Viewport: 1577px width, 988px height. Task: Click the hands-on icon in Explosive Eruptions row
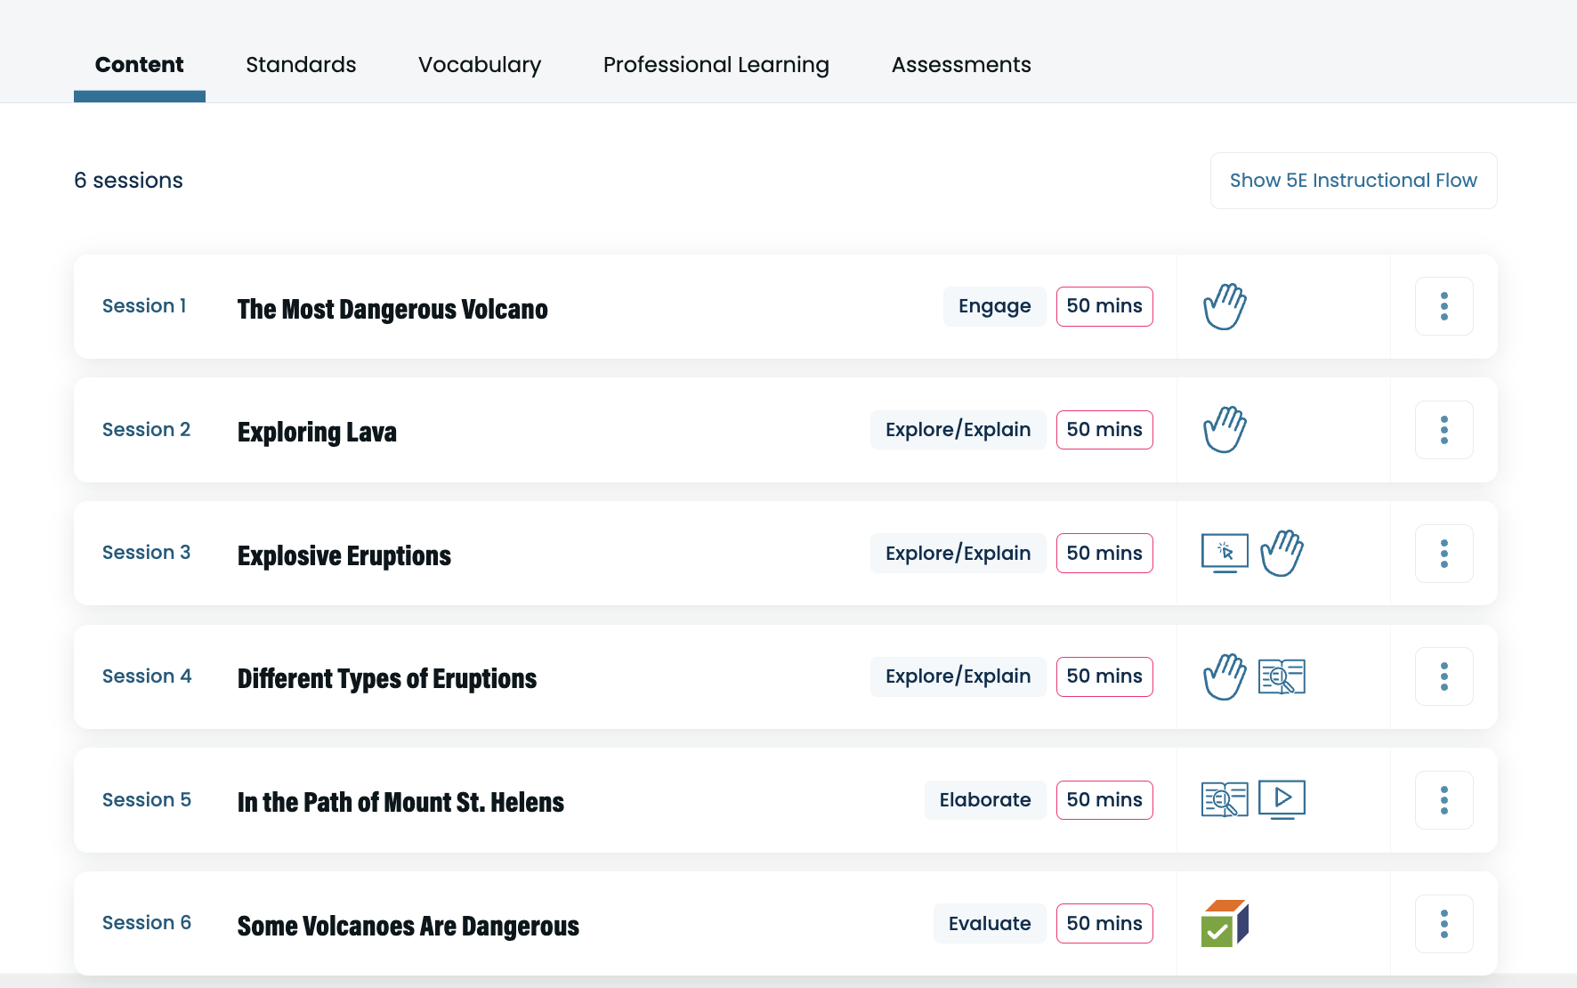tap(1282, 553)
